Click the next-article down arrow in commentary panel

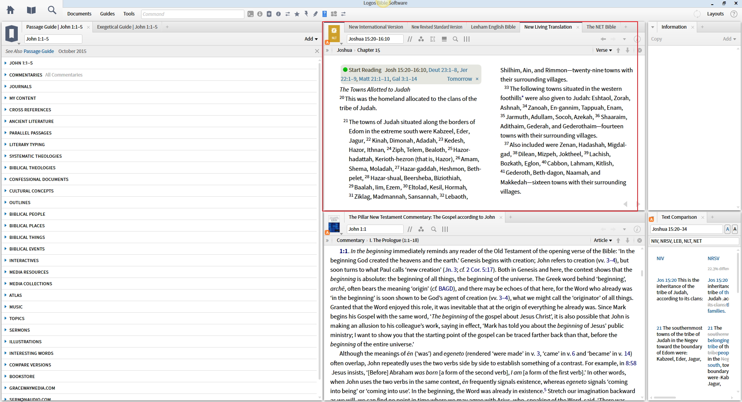coord(628,240)
